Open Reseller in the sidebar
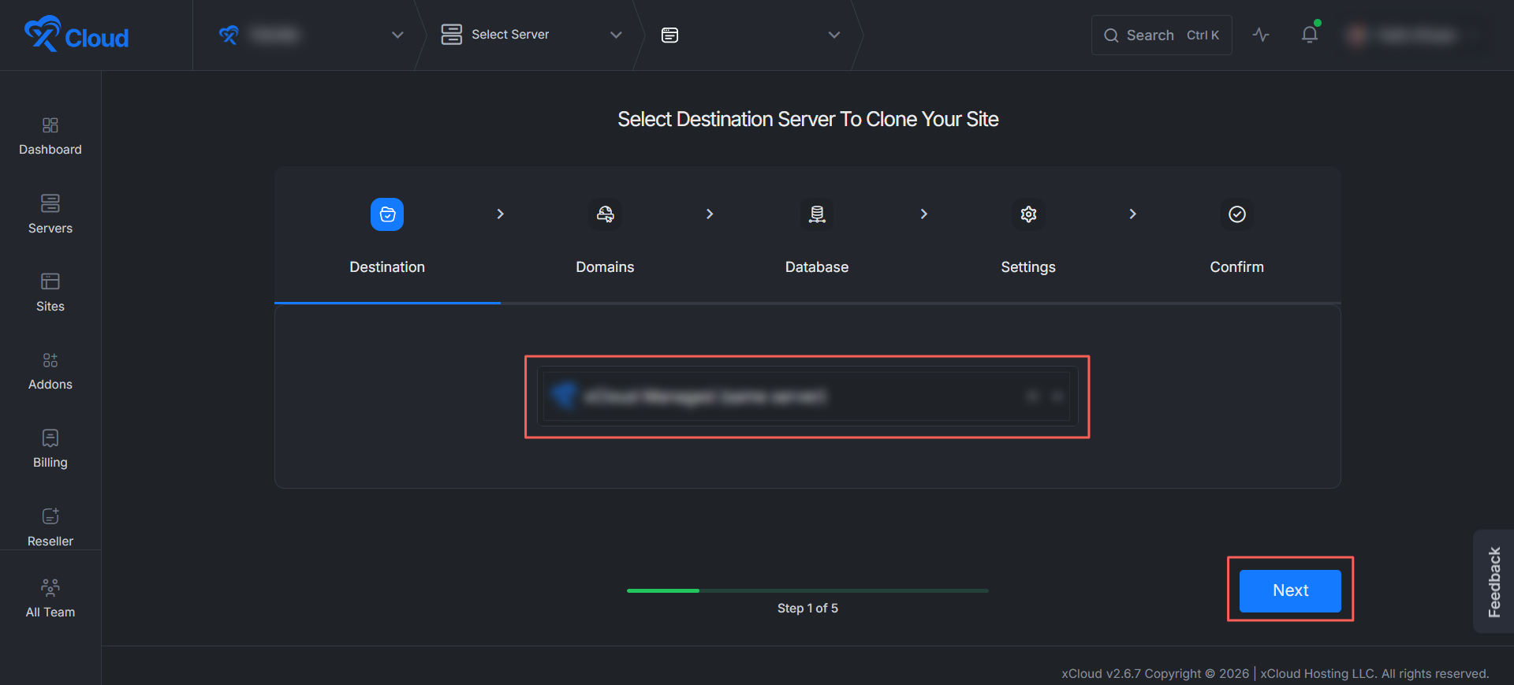1514x685 pixels. [x=50, y=527]
